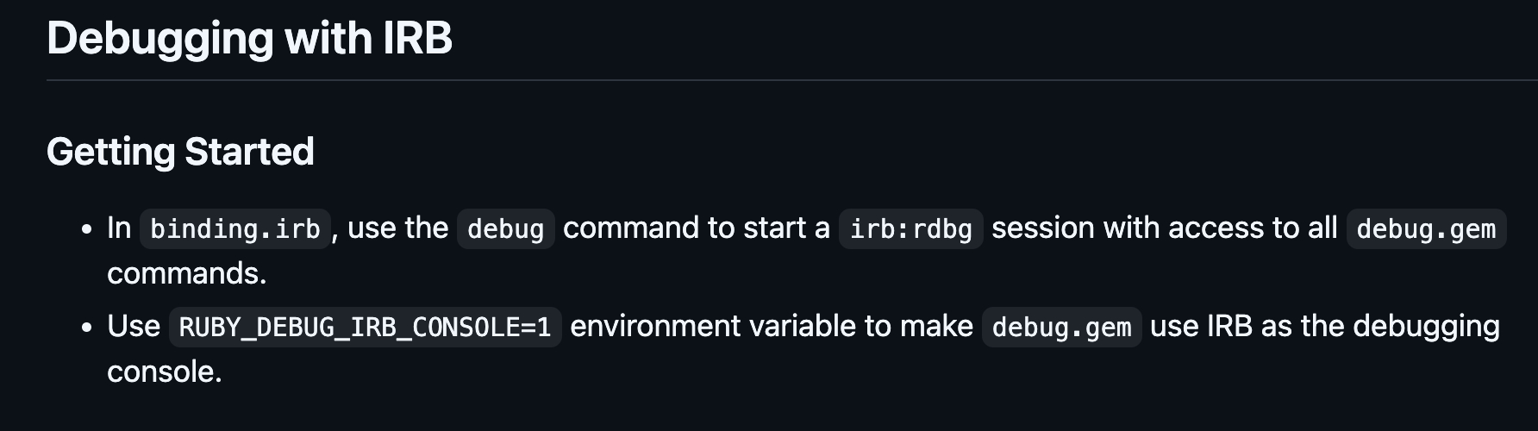Click the "Debugging with IRB" heading
The image size is (1538, 431).
pos(249,39)
